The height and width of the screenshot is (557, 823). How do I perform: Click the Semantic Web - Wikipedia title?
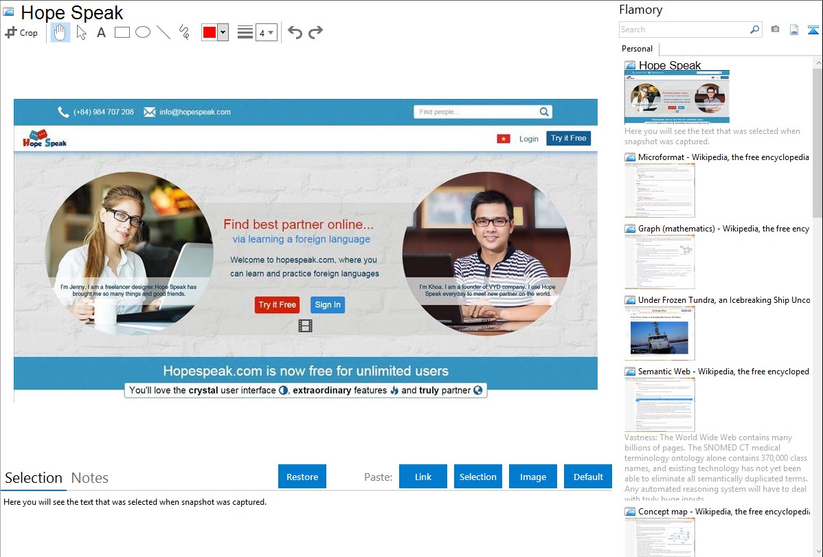tap(723, 371)
